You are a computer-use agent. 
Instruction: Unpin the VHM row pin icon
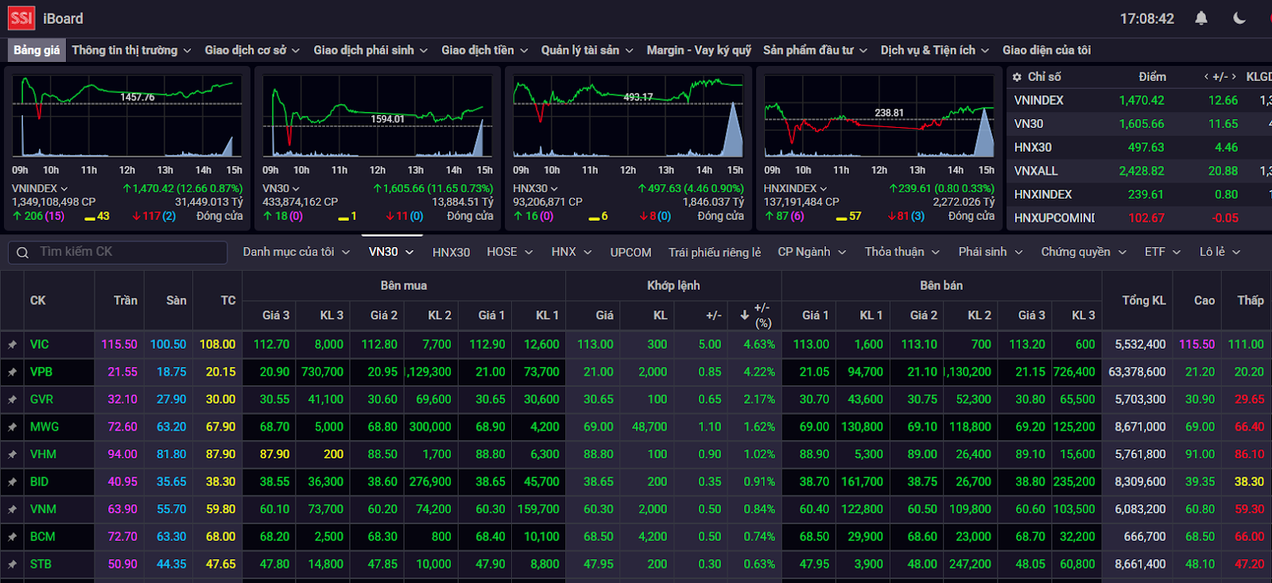pos(12,454)
